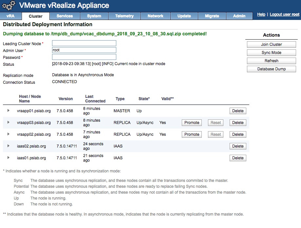Delete the vraapp01.pslab.org master node
Viewport: 301px width, 228px height.
pyautogui.click(x=238, y=111)
